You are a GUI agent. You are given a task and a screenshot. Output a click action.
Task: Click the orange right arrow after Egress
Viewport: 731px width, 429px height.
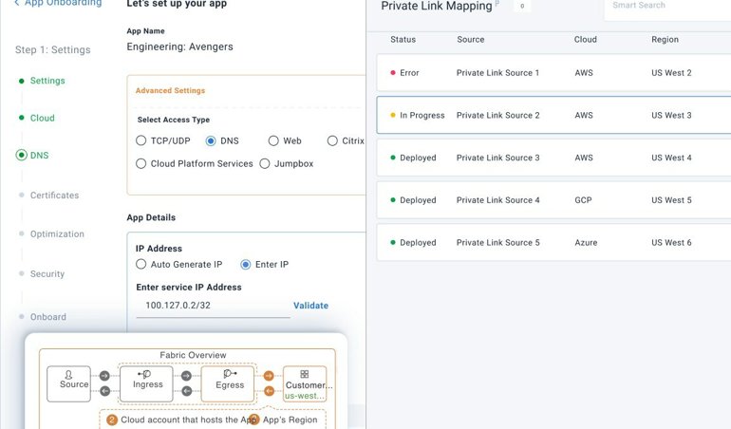point(270,376)
